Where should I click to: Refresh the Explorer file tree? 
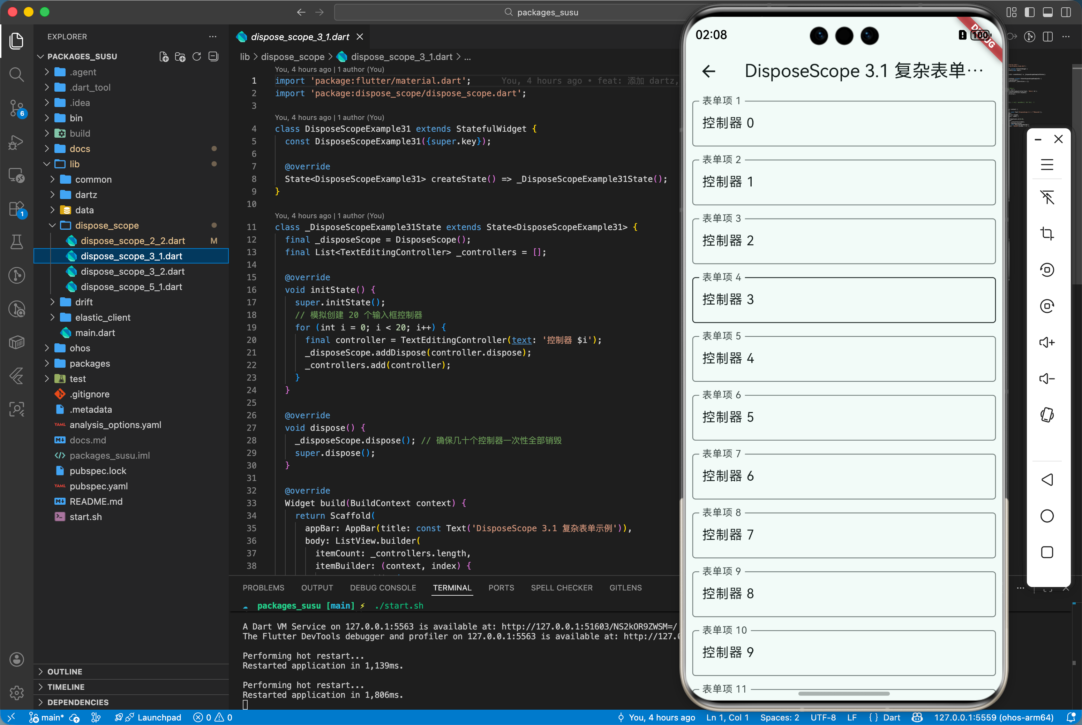197,56
